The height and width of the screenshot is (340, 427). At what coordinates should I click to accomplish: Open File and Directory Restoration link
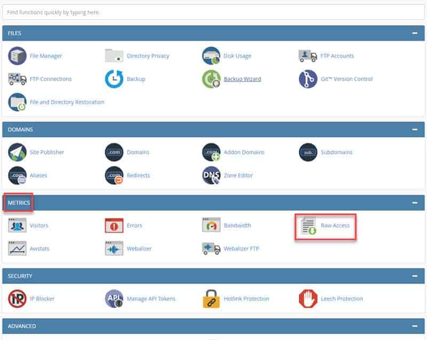coord(67,102)
